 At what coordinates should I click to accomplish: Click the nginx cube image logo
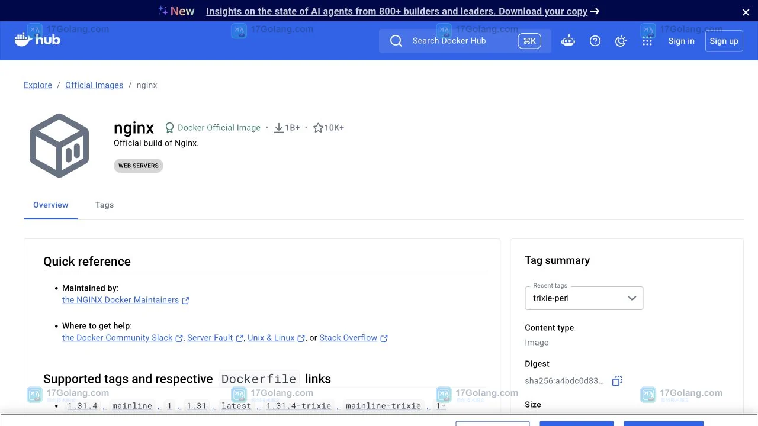point(59,146)
